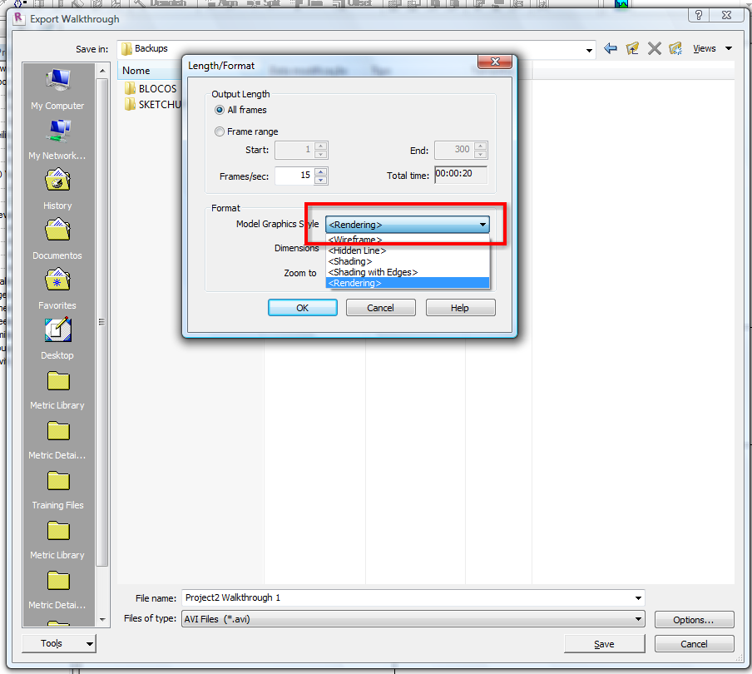Sort files by Nome column header
The height and width of the screenshot is (674, 752).
[x=136, y=71]
